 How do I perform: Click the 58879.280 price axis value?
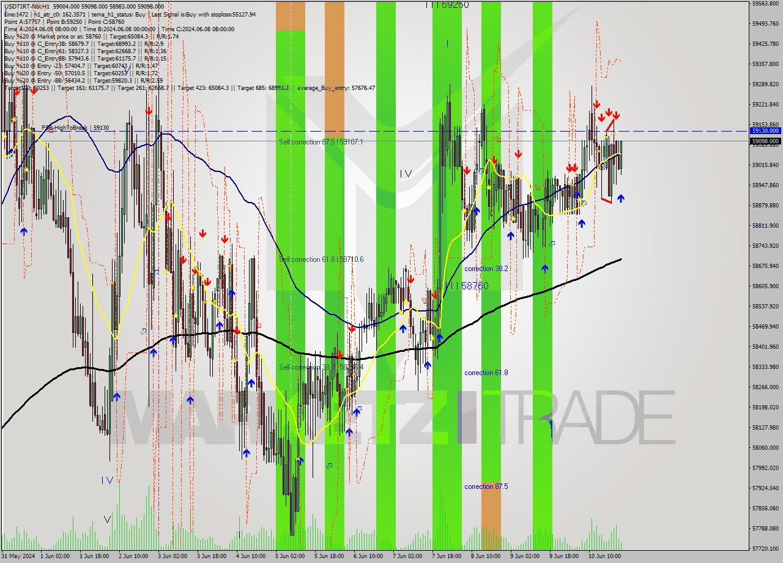click(x=766, y=205)
